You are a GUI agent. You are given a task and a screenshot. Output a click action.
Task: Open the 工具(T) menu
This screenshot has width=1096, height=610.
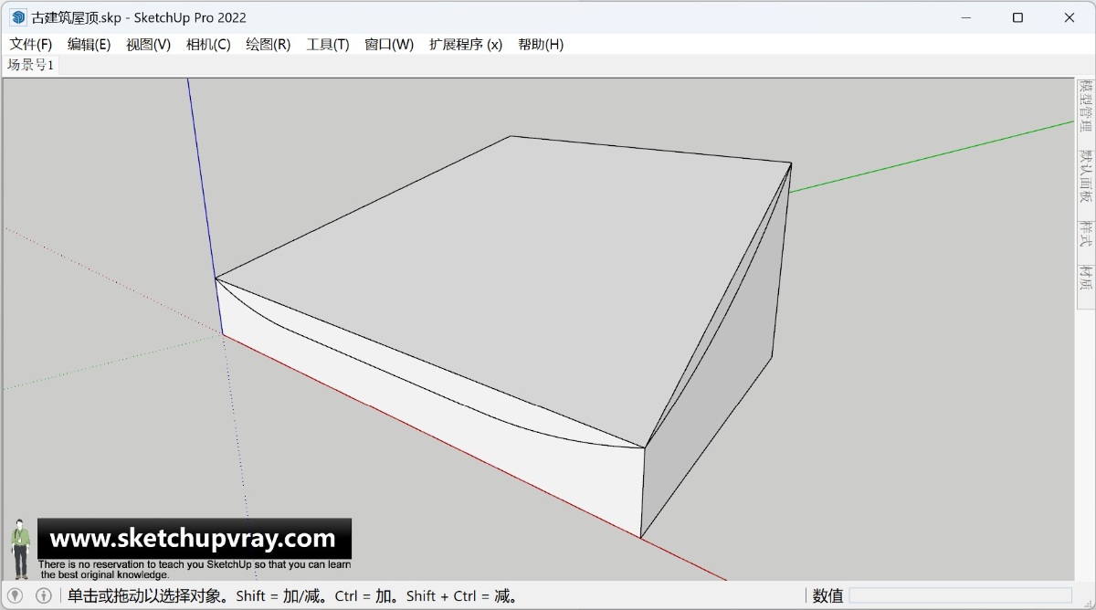tap(327, 43)
